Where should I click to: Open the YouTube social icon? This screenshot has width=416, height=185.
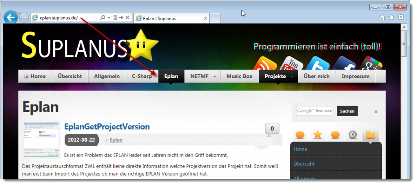click(291, 64)
